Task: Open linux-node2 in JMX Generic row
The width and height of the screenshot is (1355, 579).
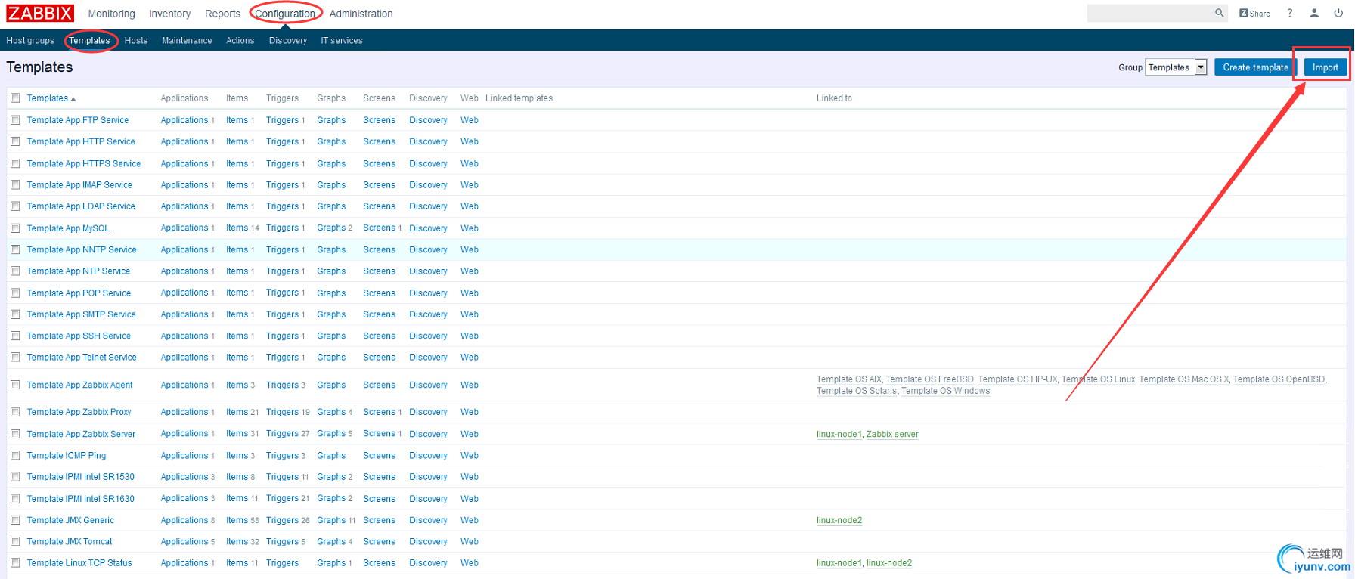Action: pos(839,520)
